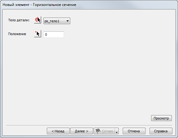Expand the arrow of the body dropdown
The height and width of the screenshot is (138, 178).
click(67, 21)
